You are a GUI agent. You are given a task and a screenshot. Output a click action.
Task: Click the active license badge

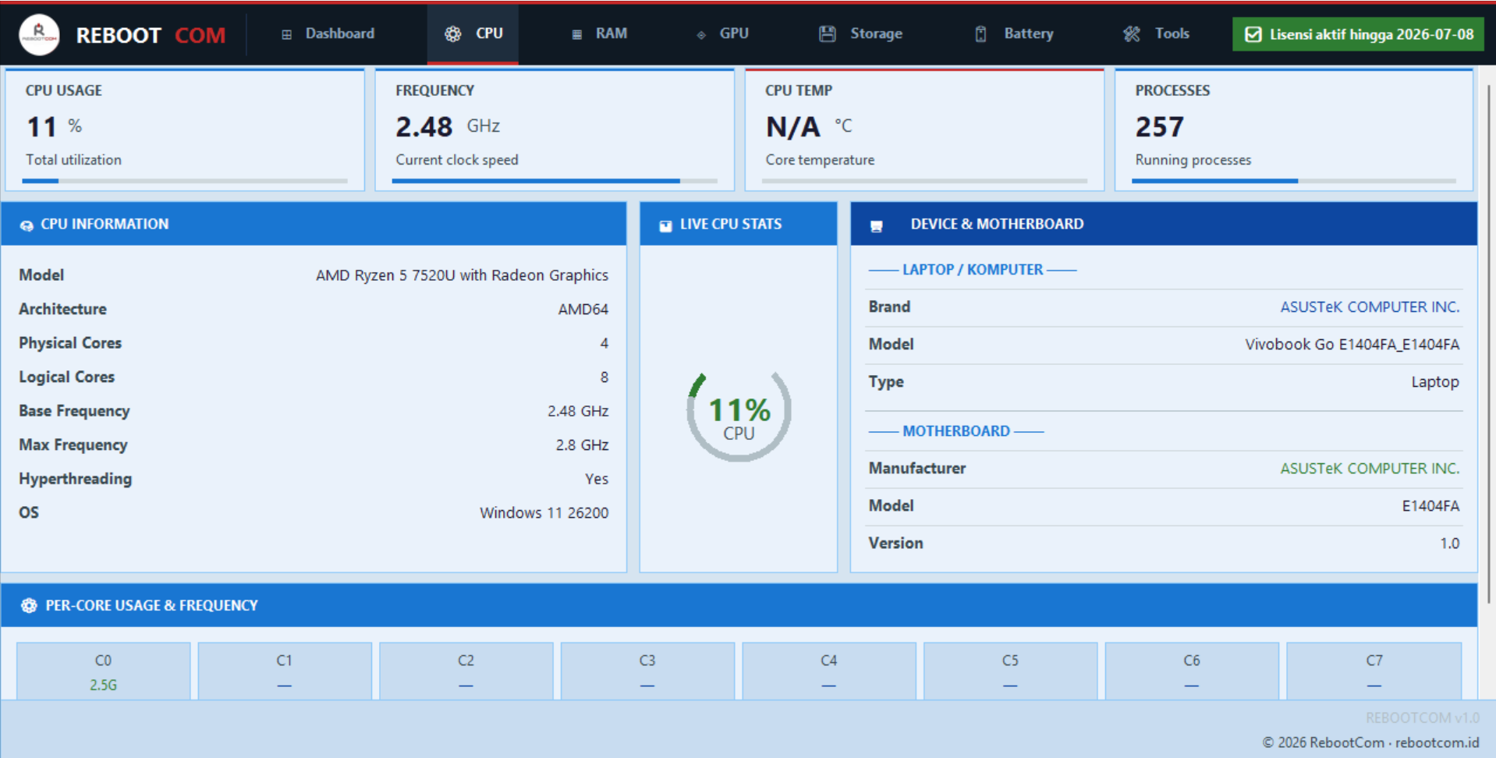pyautogui.click(x=1358, y=34)
